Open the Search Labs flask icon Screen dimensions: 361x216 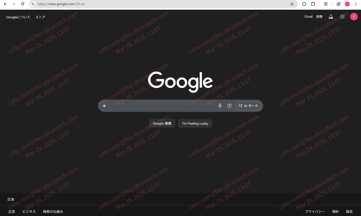tap(331, 16)
